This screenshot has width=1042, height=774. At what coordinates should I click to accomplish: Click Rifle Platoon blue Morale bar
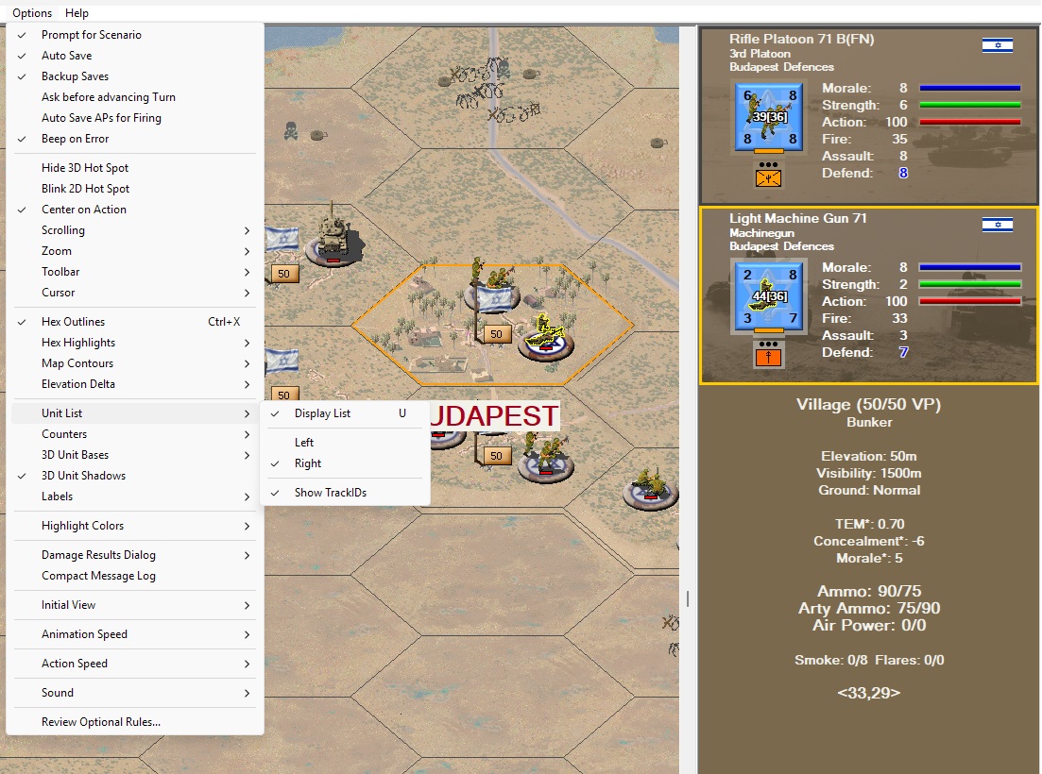click(x=969, y=88)
